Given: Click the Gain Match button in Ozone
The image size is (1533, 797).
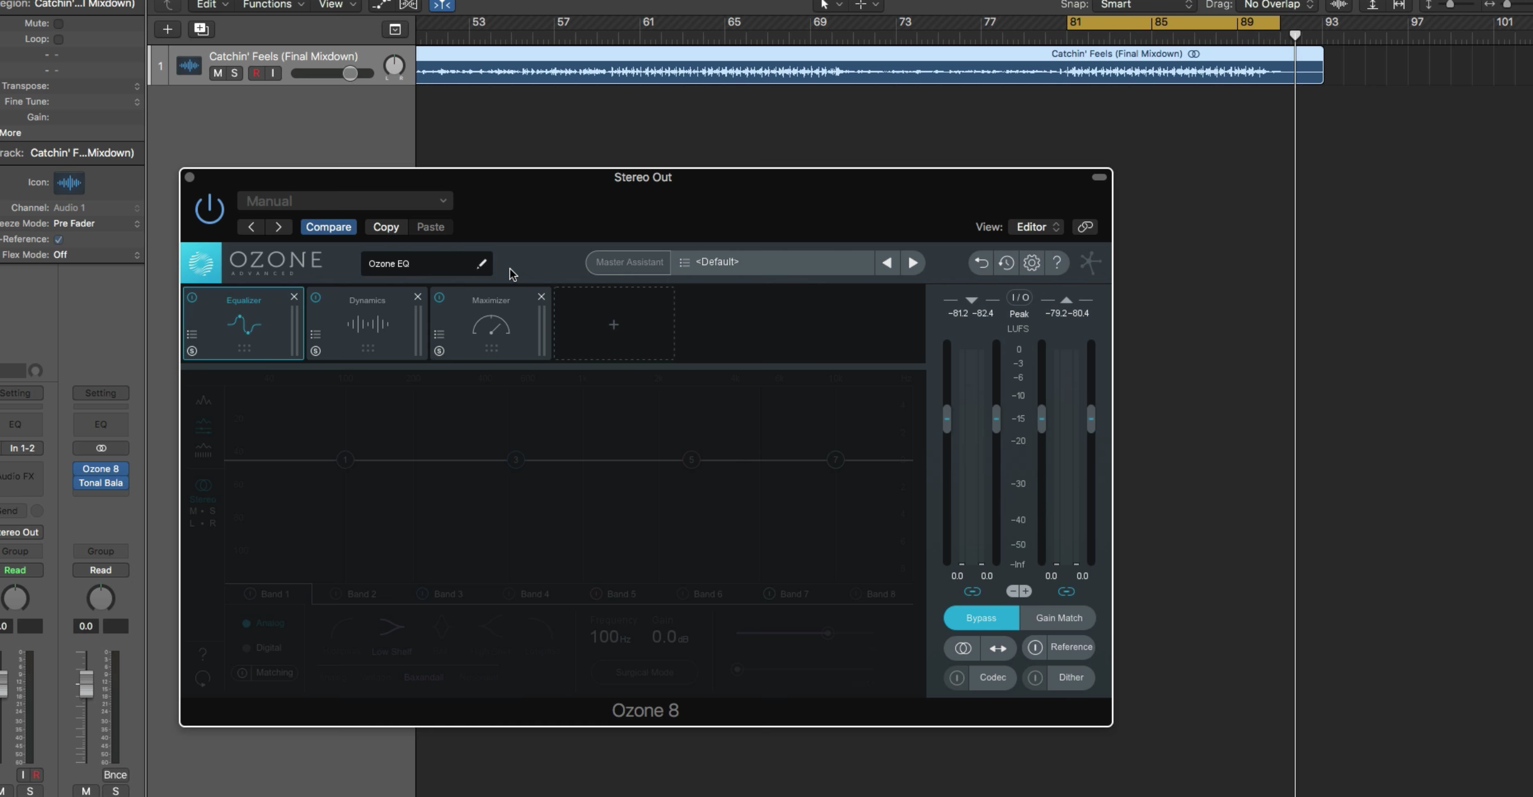Looking at the screenshot, I should (x=1058, y=618).
